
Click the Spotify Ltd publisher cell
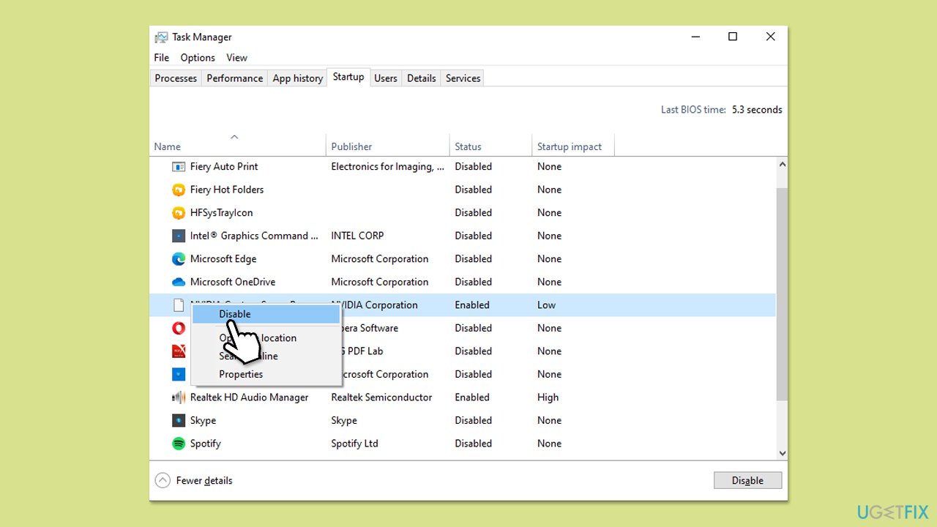(x=355, y=444)
